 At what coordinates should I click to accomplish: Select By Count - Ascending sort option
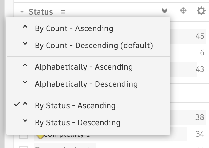tap(74, 28)
